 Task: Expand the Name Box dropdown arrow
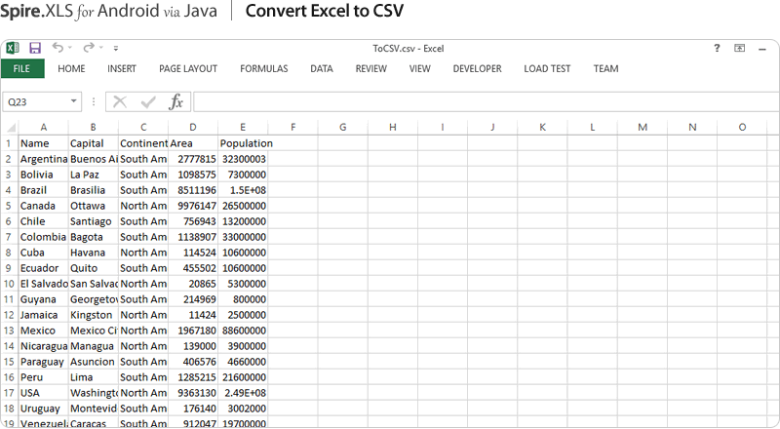pos(74,101)
